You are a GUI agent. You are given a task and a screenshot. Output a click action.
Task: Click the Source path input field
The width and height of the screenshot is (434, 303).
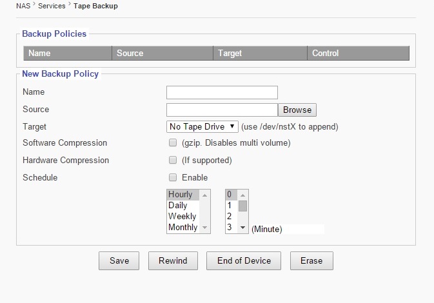[222, 110]
